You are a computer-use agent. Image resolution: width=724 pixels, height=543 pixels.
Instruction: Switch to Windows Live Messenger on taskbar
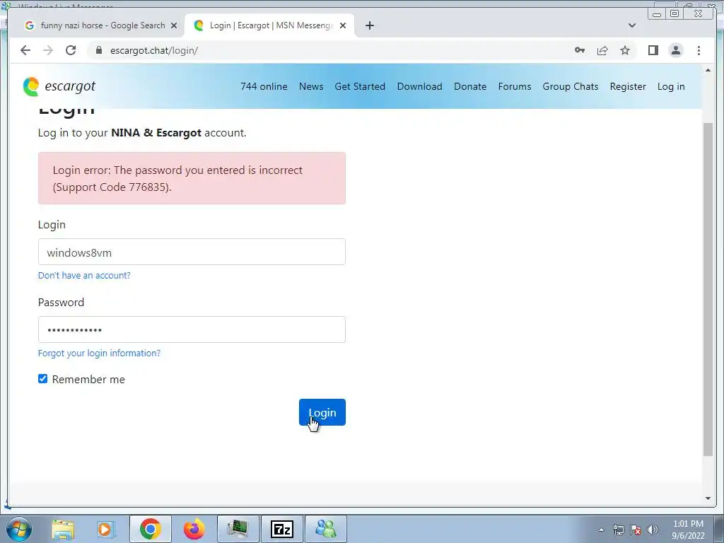click(325, 529)
